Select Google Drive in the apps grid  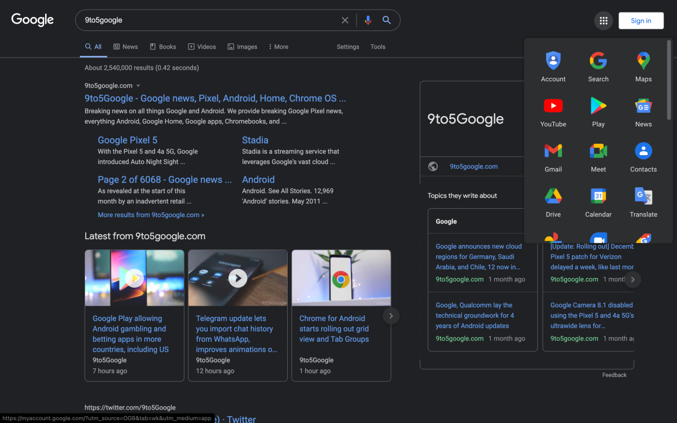point(553,202)
